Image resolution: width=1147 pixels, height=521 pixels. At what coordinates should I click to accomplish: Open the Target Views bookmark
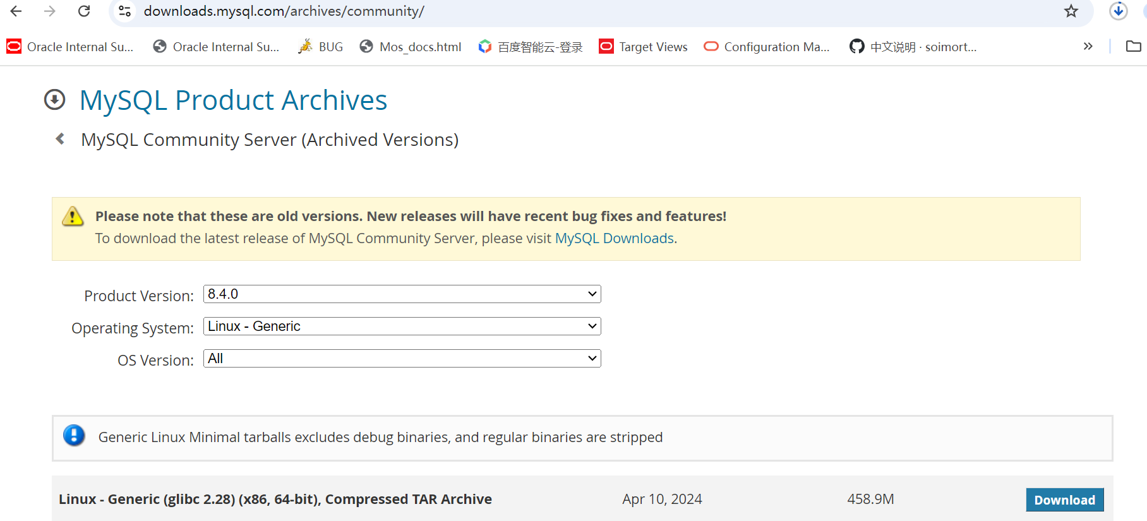tap(644, 47)
